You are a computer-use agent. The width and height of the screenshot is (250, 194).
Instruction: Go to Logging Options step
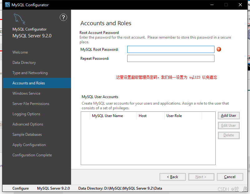point(26,114)
